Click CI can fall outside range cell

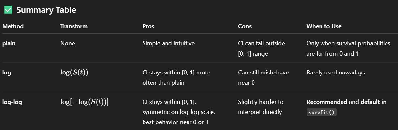(262, 48)
